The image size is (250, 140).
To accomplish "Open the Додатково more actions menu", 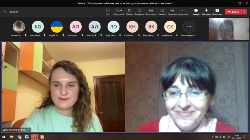I will pos(183,12).
